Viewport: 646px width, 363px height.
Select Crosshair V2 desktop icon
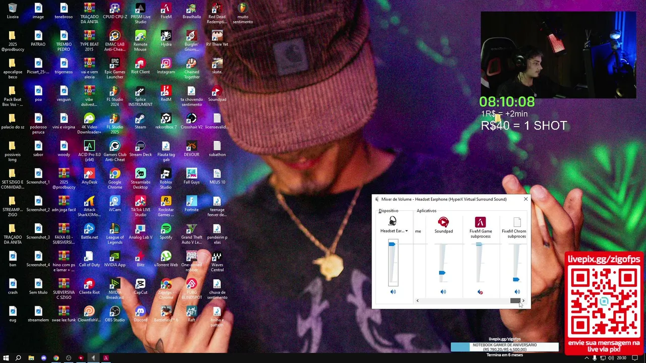pos(191,121)
